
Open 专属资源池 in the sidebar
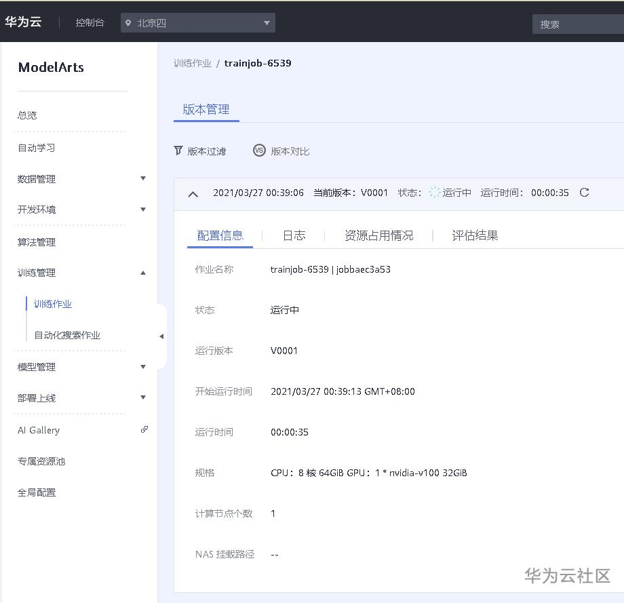click(41, 461)
